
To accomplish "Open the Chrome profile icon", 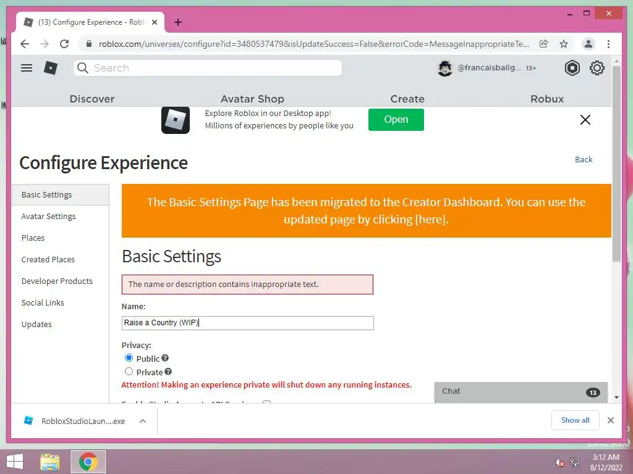I will point(588,44).
